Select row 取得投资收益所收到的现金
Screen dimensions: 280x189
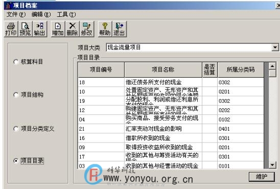171,147
